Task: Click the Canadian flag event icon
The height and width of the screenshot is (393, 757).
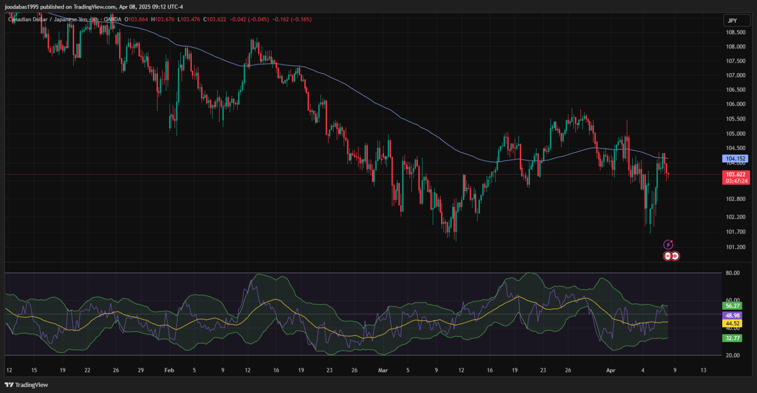Action: point(668,256)
